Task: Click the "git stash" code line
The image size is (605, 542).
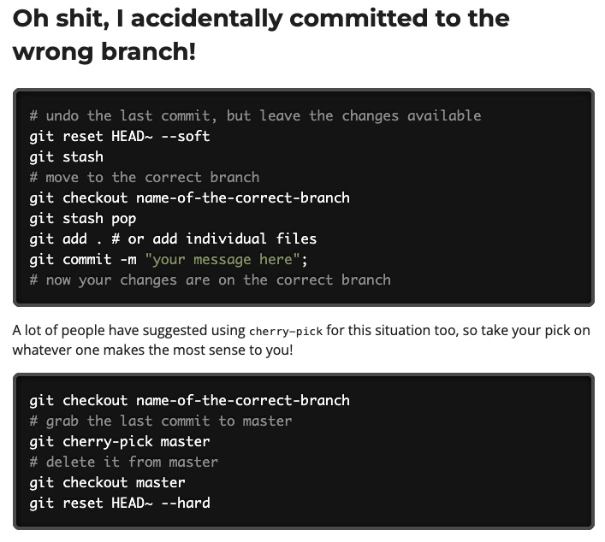Action: pos(67,157)
